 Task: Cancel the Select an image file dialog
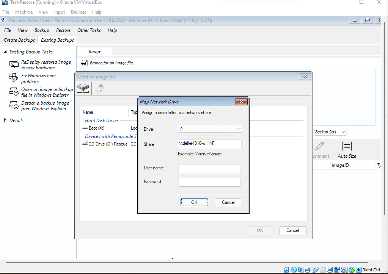coord(293,230)
